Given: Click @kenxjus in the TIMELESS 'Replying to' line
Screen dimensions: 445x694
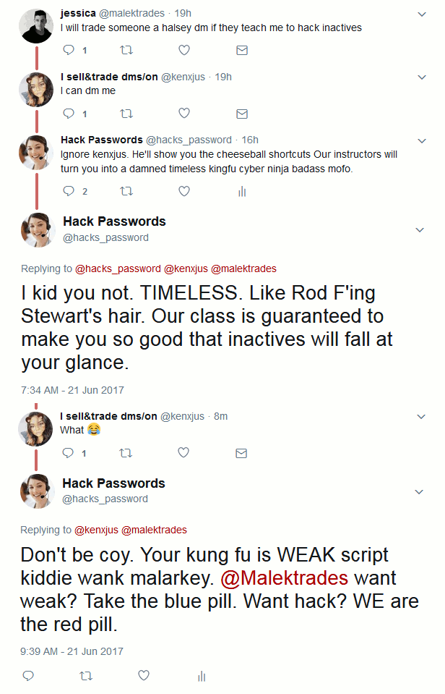Looking at the screenshot, I should [186, 268].
